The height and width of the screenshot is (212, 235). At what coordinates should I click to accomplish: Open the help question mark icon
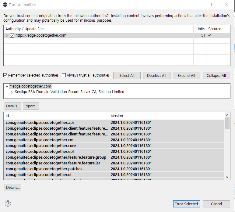click(8, 203)
